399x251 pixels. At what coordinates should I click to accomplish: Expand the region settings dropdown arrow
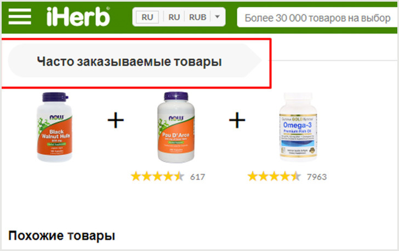pos(217,17)
